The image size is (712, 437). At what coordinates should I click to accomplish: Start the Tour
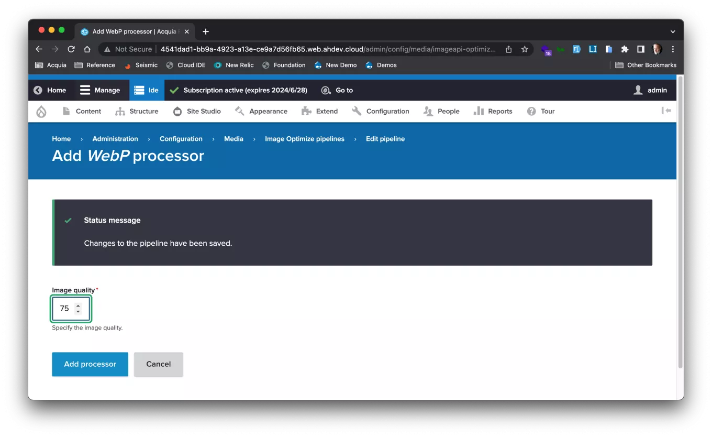(547, 111)
